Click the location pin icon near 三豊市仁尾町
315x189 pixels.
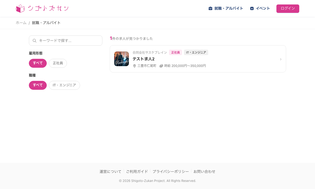pyautogui.click(x=135, y=66)
